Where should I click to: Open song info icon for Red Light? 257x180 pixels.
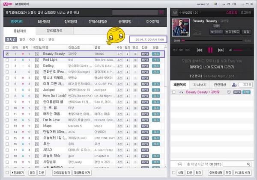(x=37, y=60)
